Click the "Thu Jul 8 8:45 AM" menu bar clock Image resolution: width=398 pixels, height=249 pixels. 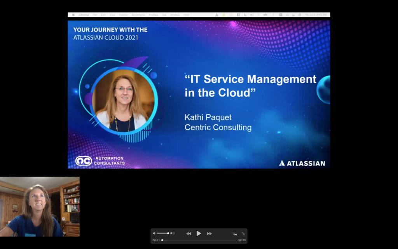coord(316,15)
